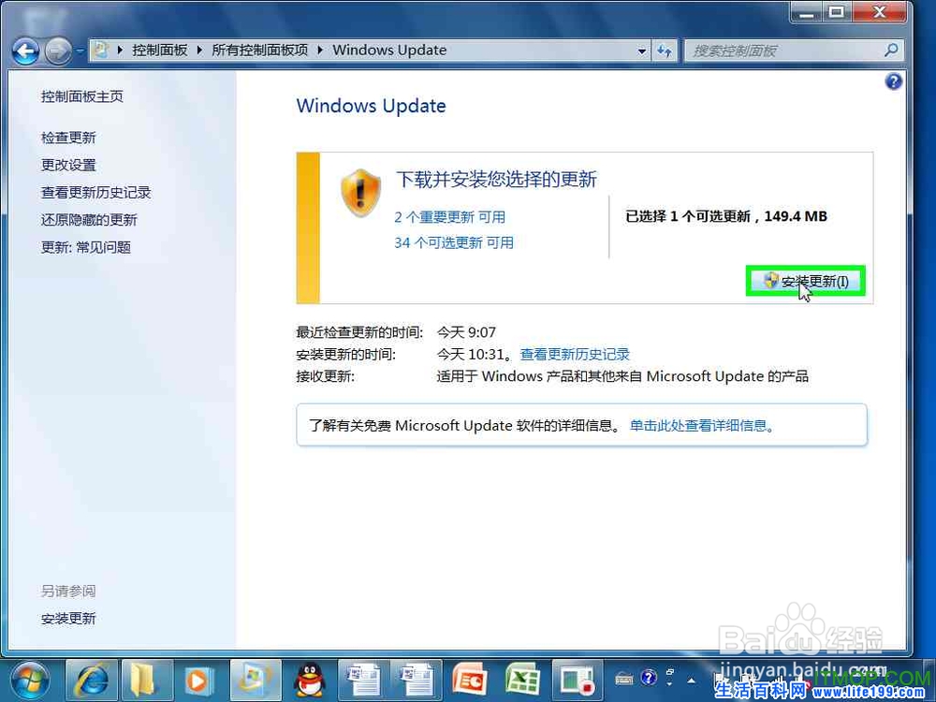Open Change settings (更改设置) in sidebar

tap(68, 166)
